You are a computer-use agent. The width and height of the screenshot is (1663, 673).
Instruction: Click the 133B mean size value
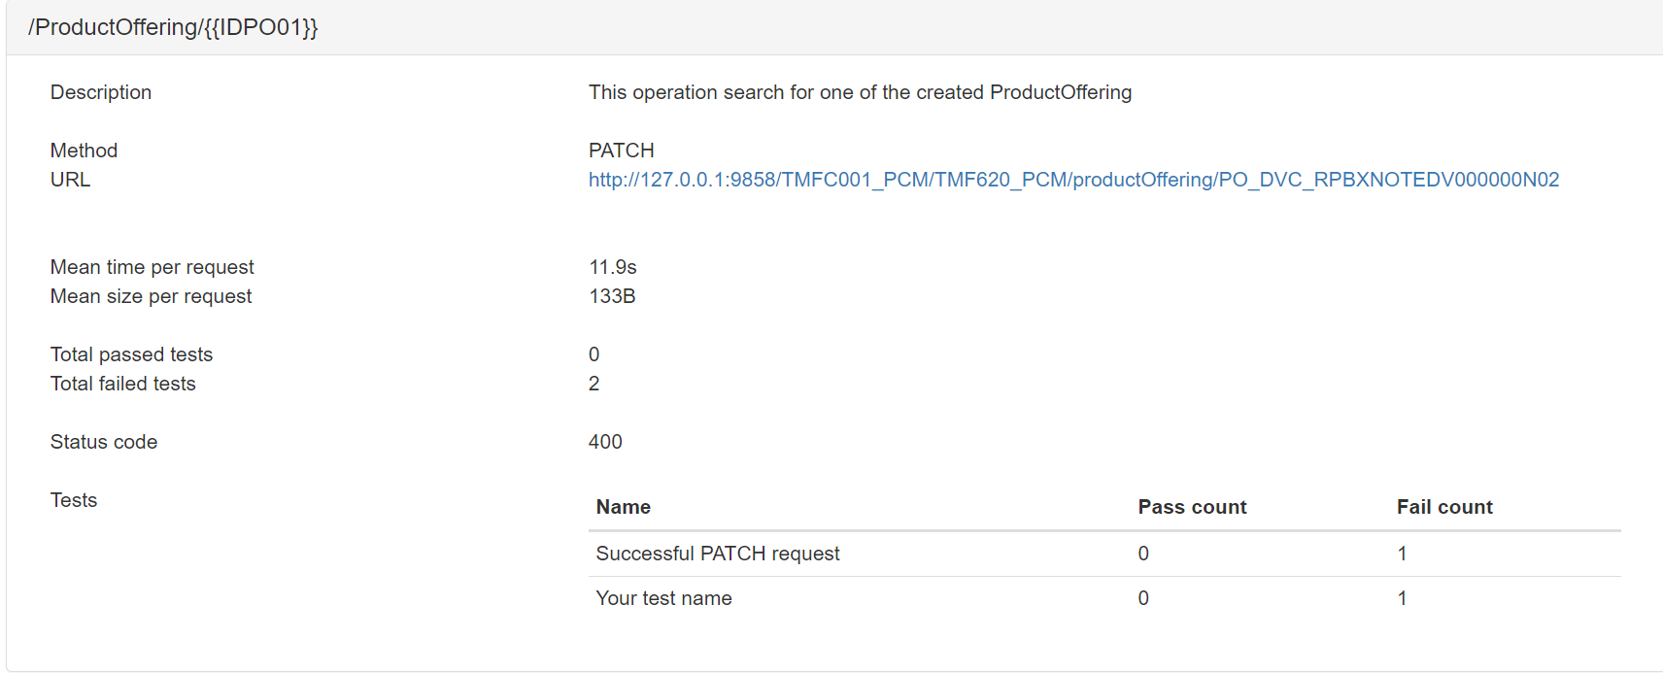click(x=612, y=296)
